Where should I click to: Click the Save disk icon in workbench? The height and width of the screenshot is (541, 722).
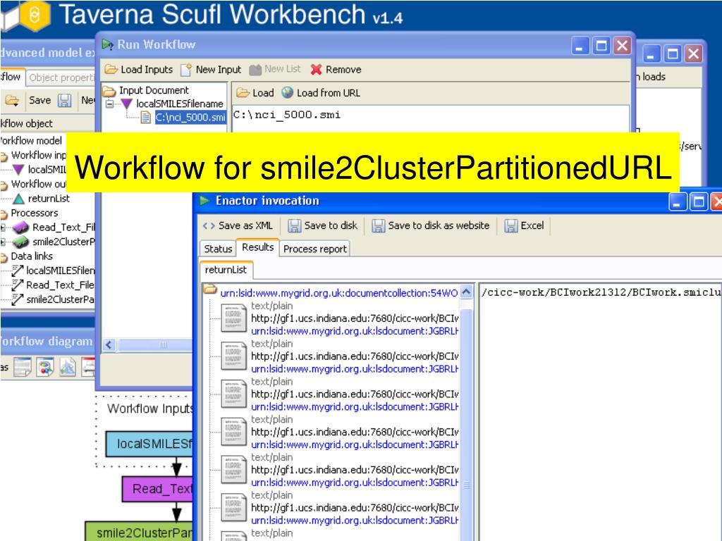point(64,100)
